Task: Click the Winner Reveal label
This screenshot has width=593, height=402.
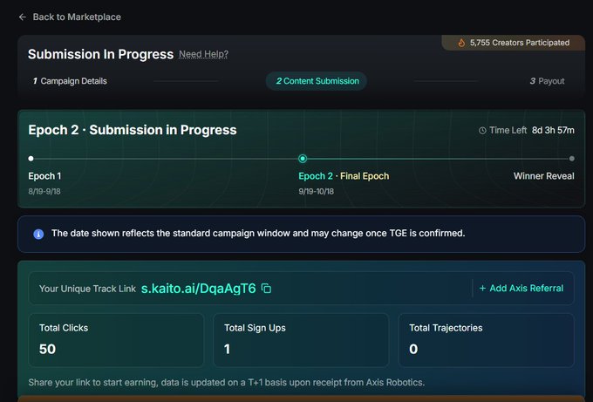Action: click(x=544, y=176)
